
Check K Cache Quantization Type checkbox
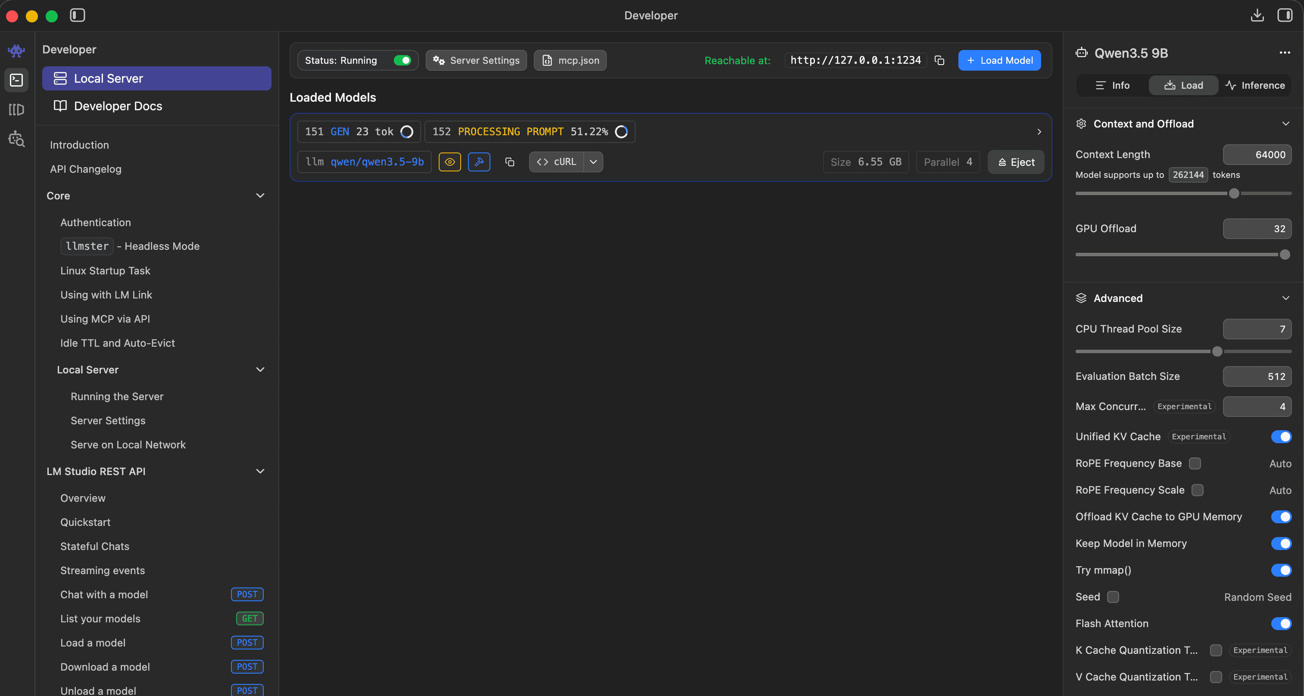click(1216, 650)
